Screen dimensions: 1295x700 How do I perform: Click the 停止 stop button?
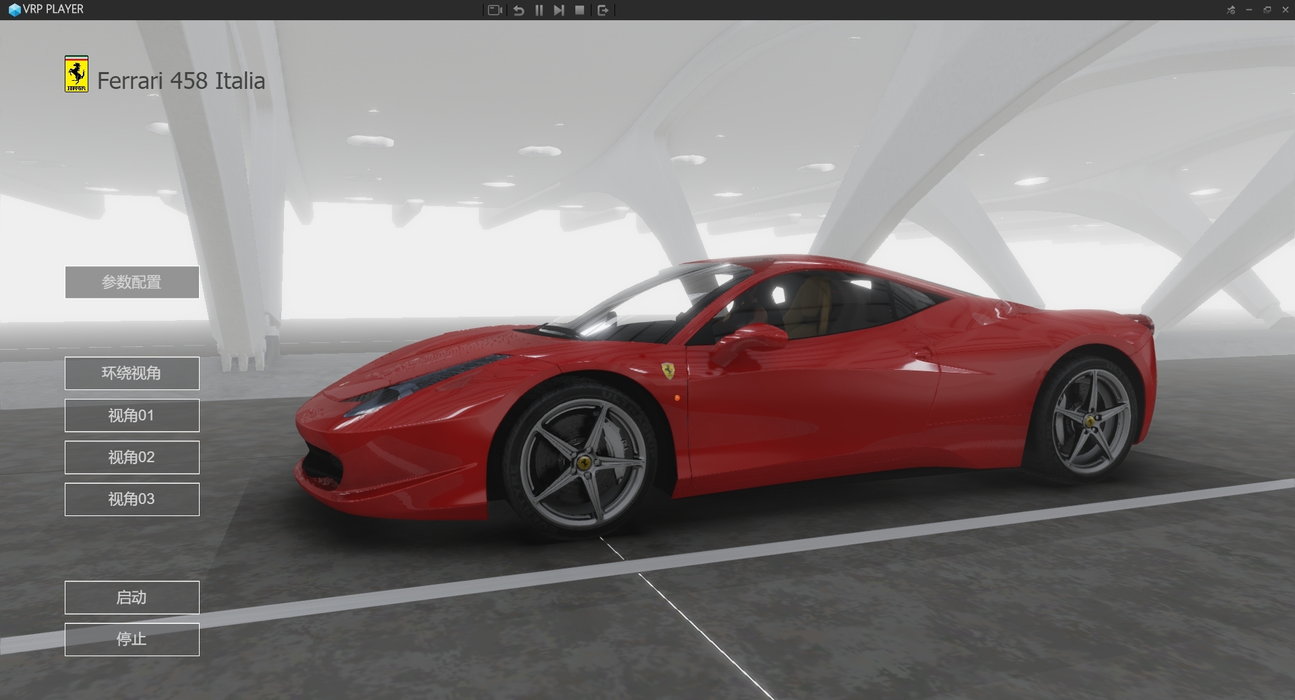[132, 639]
